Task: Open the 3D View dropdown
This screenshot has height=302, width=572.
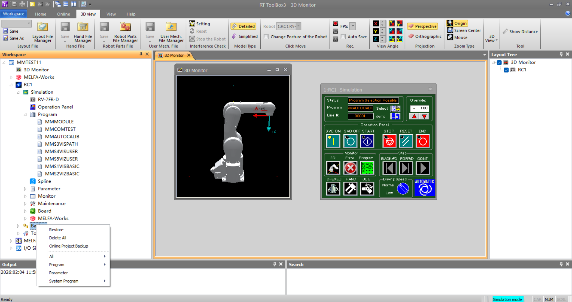Action: 491,38
